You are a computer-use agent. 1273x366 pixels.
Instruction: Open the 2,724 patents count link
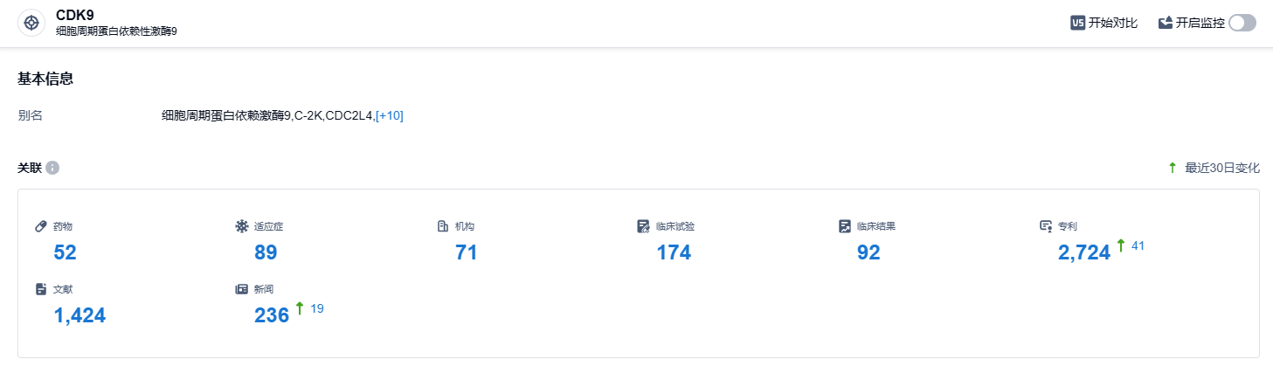[1083, 252]
